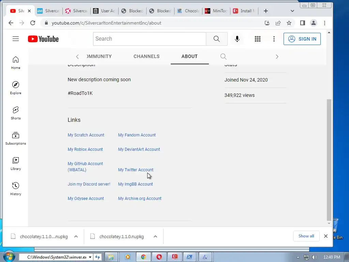
Task: Go to Home in the sidebar
Action: pos(16,63)
